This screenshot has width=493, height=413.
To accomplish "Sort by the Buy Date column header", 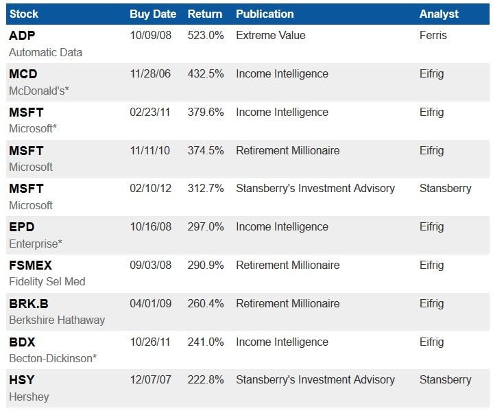I will point(153,14).
